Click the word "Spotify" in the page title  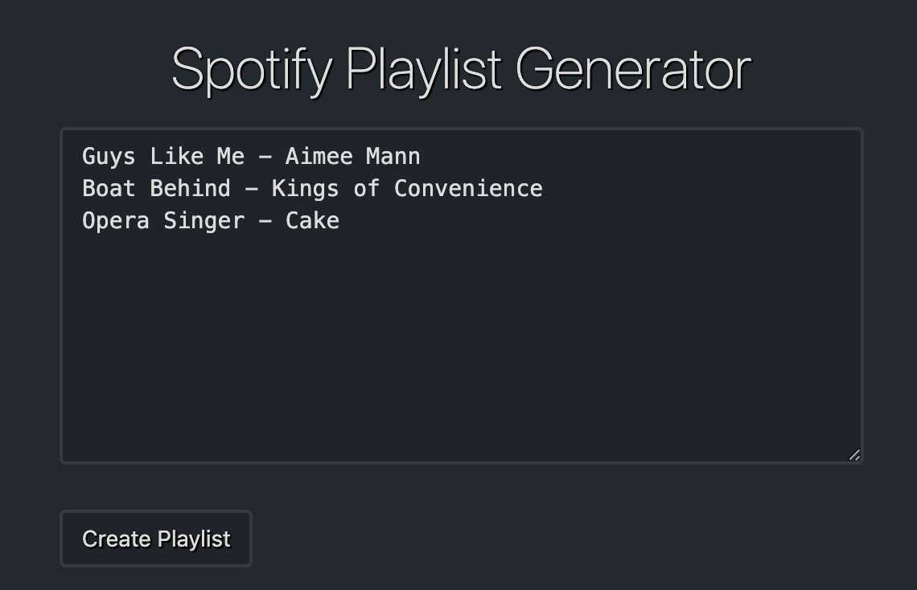[252, 70]
